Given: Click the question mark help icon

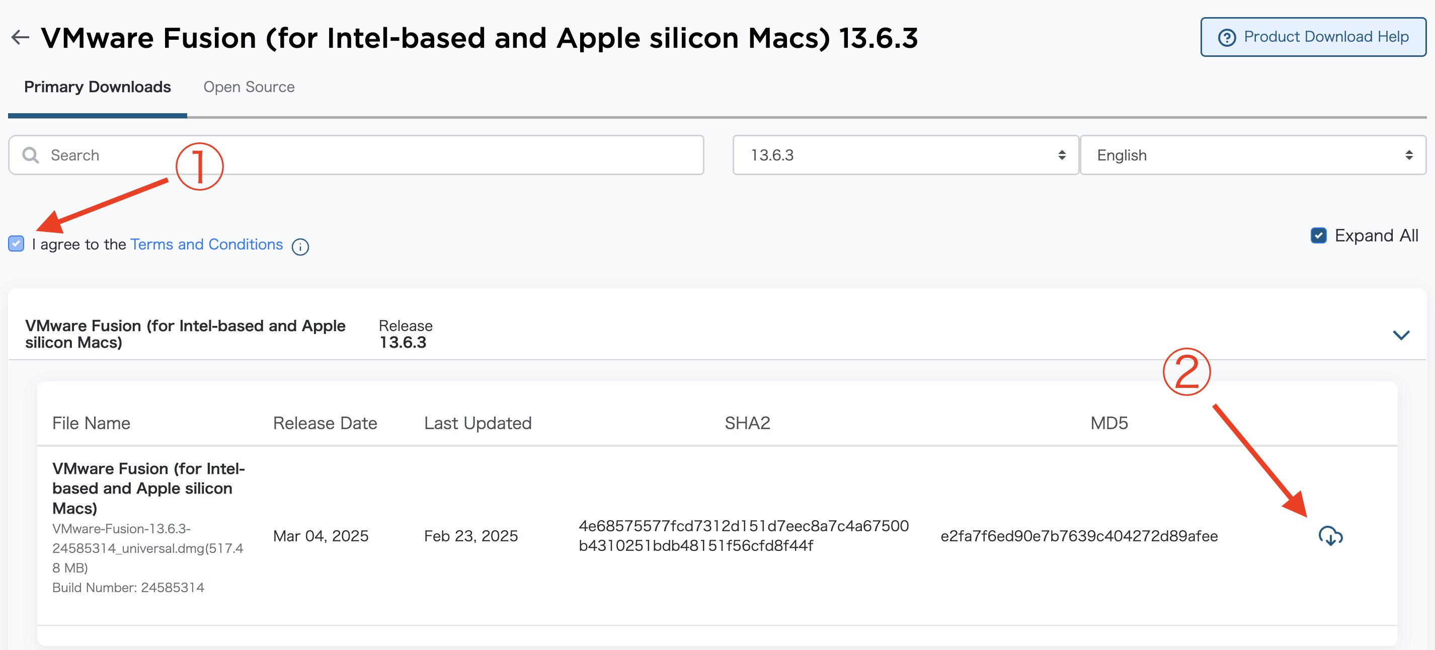Looking at the screenshot, I should pos(1227,37).
